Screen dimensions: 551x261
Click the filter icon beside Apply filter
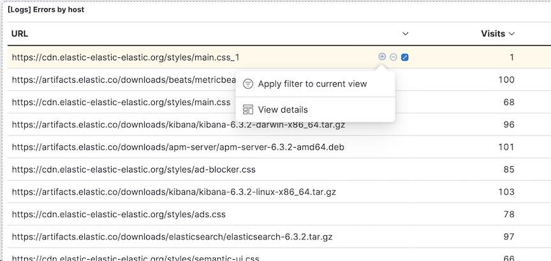[248, 84]
